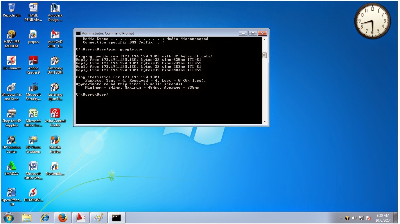Click the SMADAV antivirus desktop icon
This screenshot has width=400, height=224.
[11, 168]
